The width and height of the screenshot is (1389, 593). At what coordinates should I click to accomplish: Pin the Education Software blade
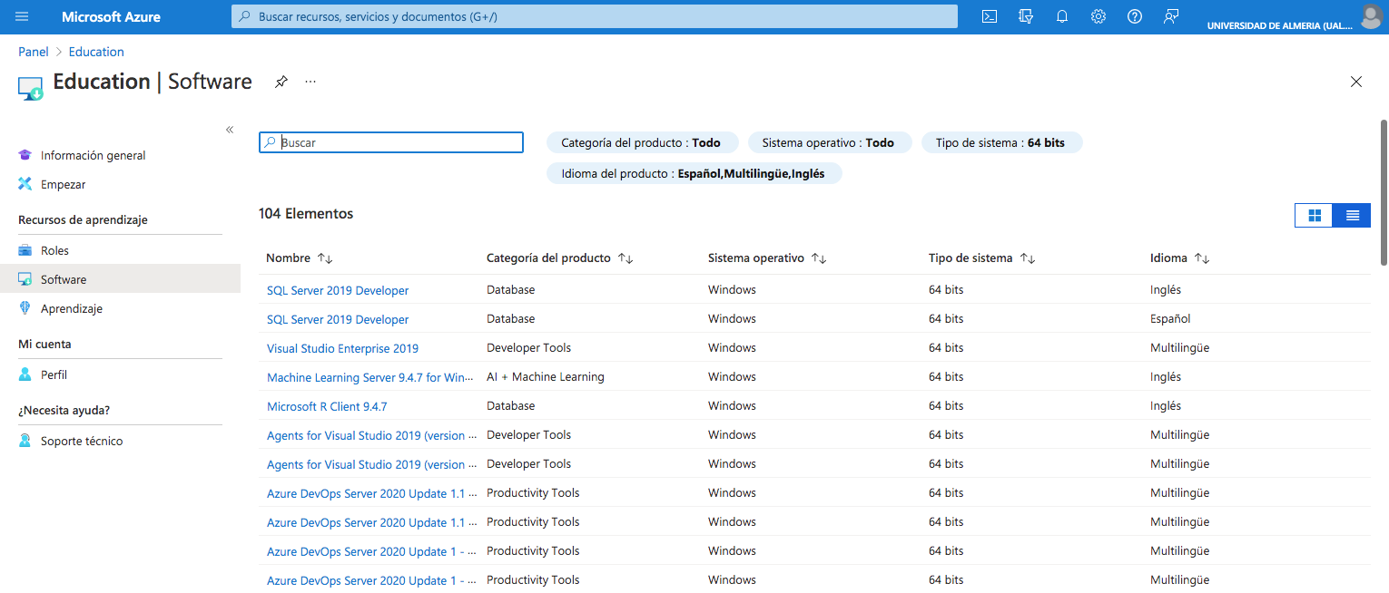tap(281, 82)
